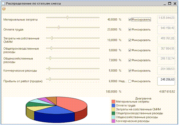179x125 pixels.
Task: Focus the 245 256,63 profit amount field
Action: (x=166, y=81)
